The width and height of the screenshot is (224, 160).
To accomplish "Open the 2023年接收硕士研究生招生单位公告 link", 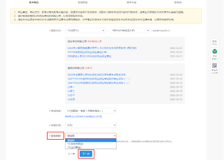I will (87, 52).
